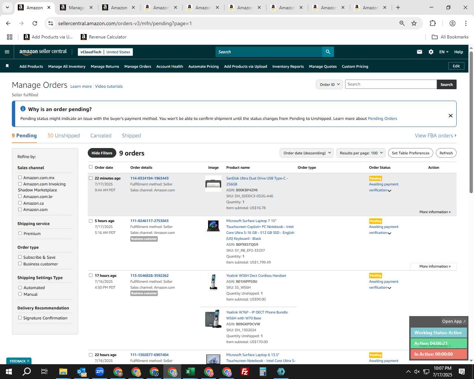Viewport: 474px width, 379px height.
Task: Bookmark this page with the star icon
Action: click(414, 23)
